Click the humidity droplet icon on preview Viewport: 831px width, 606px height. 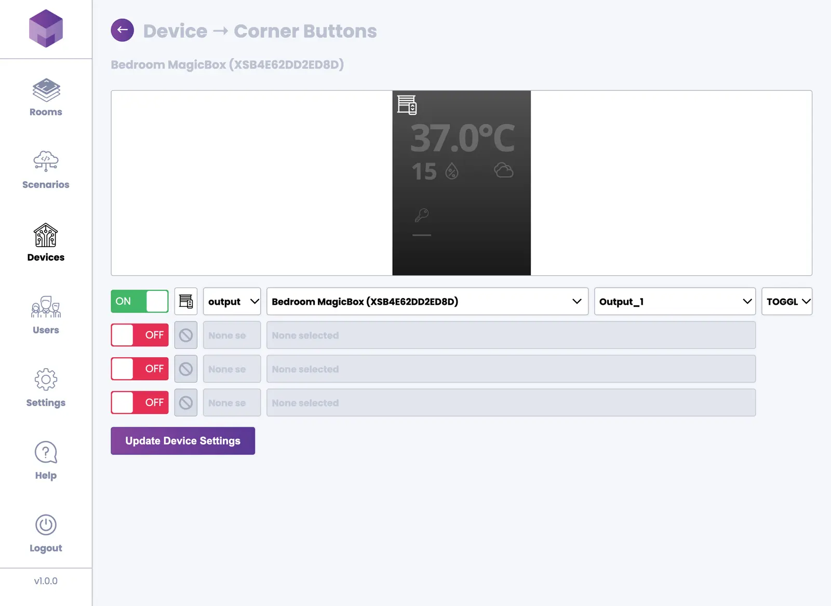coord(452,171)
